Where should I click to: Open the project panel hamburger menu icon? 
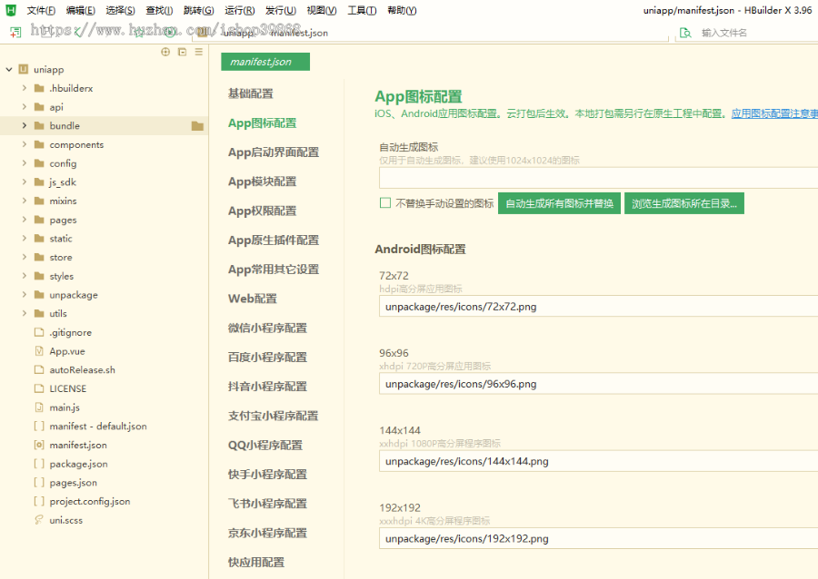(199, 52)
